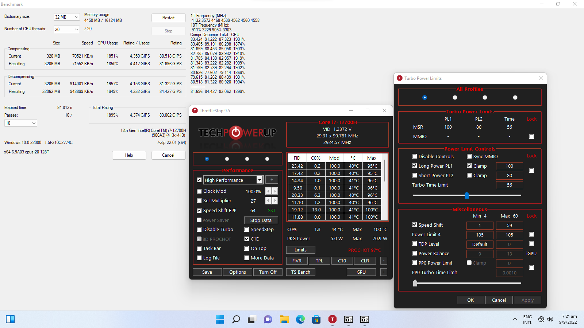Restart the 7-Zip benchmark
The height and width of the screenshot is (328, 584).
168,18
